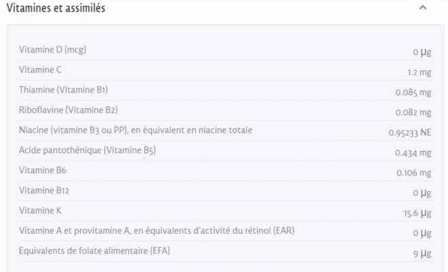Select the Vitamine D (mcg) row label
The width and height of the screenshot is (448, 272).
pyautogui.click(x=53, y=50)
